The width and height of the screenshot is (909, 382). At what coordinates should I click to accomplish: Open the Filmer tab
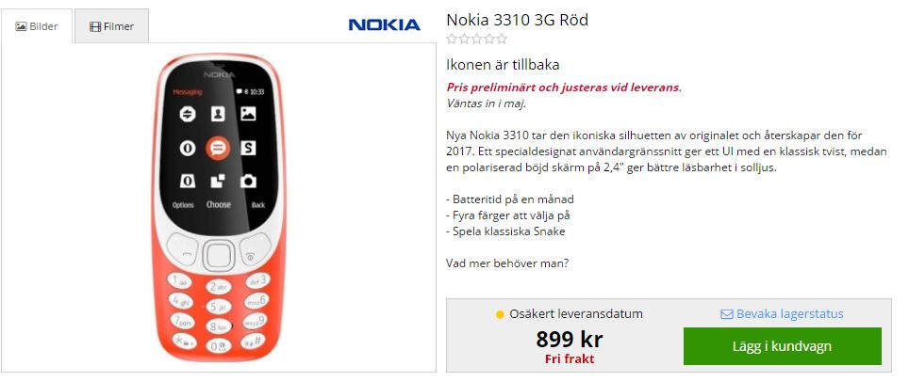tap(110, 26)
